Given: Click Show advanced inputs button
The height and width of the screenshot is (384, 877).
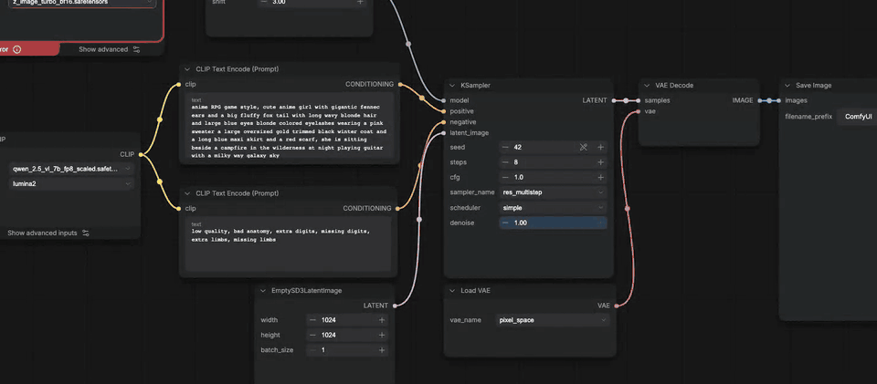Looking at the screenshot, I should 48,233.
